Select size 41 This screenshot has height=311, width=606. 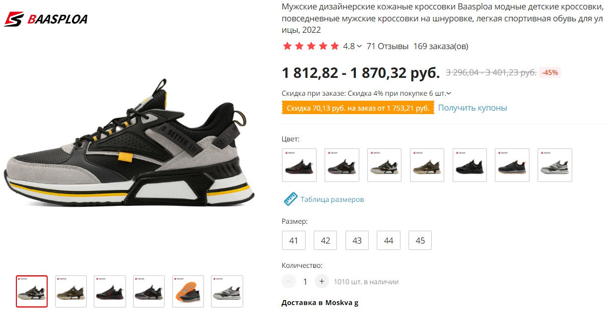point(293,240)
